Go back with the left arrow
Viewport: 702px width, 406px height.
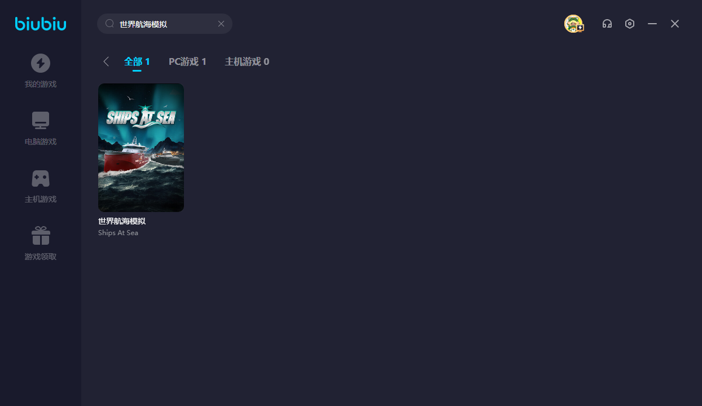[106, 61]
